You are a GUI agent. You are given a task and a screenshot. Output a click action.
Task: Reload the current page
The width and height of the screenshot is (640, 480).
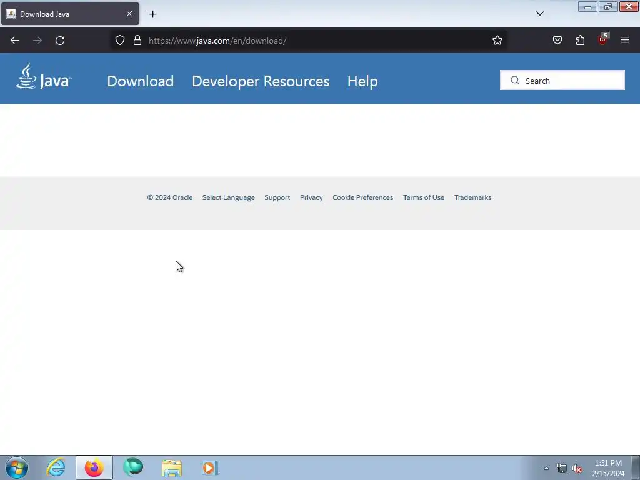tap(60, 41)
